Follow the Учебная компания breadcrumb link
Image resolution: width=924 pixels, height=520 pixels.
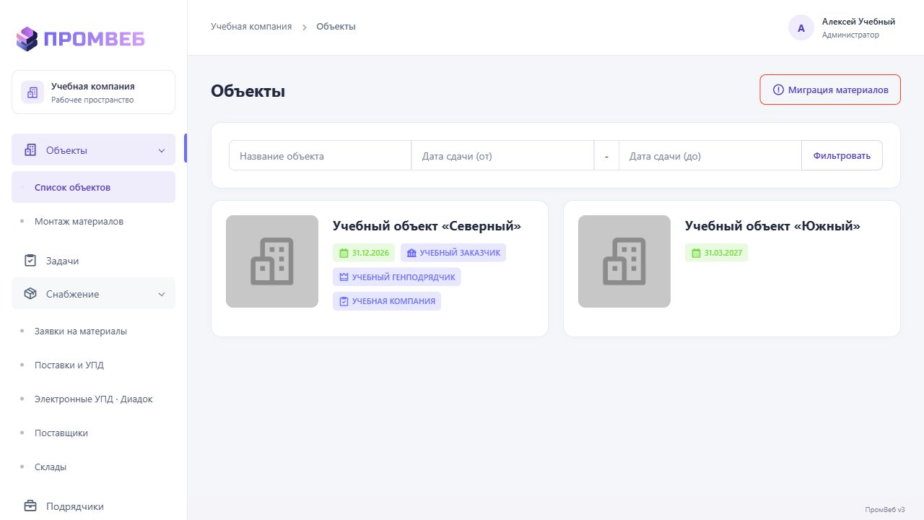(251, 27)
